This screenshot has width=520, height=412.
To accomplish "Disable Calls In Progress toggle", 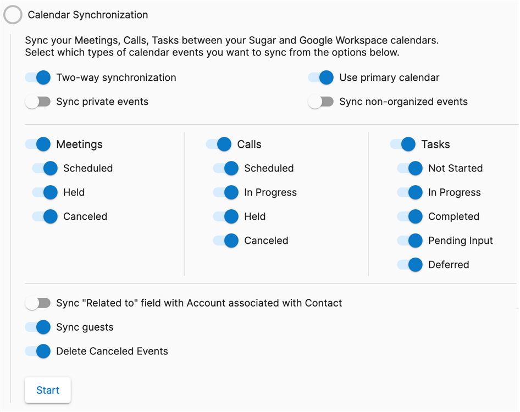I will [226, 192].
